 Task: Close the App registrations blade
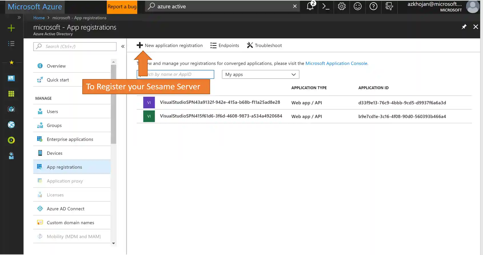pos(476,27)
